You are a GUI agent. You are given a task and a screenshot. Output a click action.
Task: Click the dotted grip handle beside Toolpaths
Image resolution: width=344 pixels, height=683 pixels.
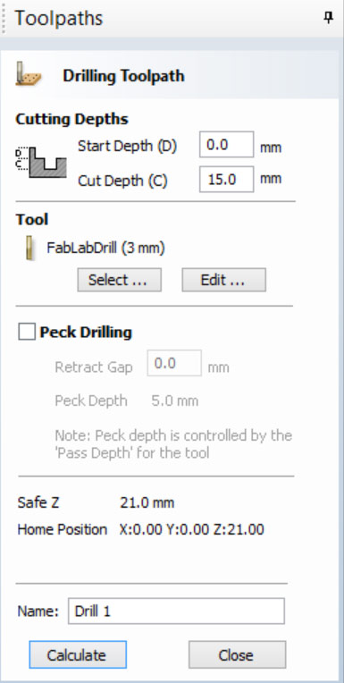click(x=4, y=19)
